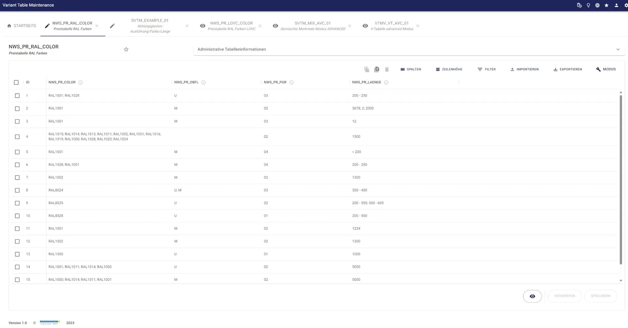Toggle the select-all checkbox in table header

click(16, 82)
